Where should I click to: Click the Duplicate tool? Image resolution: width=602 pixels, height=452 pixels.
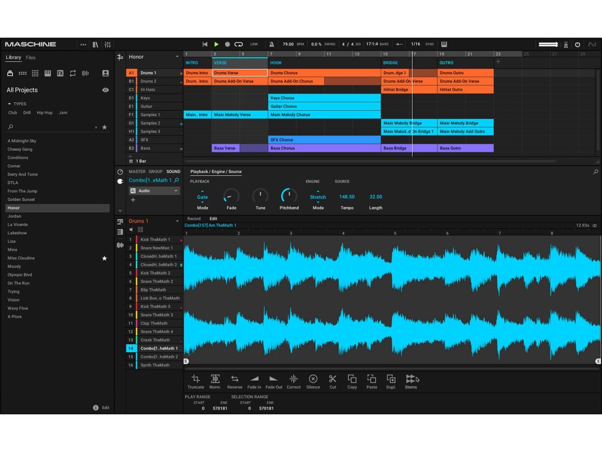click(391, 381)
